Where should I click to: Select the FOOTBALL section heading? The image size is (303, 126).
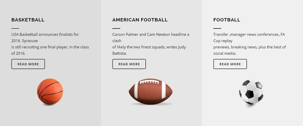coord(227,20)
